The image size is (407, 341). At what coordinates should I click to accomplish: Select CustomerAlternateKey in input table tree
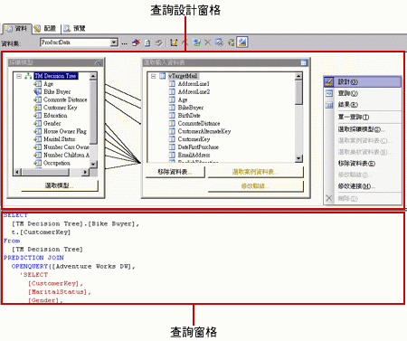[x=204, y=131]
